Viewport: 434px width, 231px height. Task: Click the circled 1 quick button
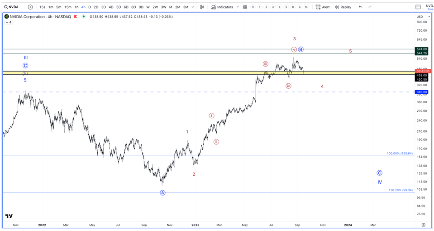(259, 7)
